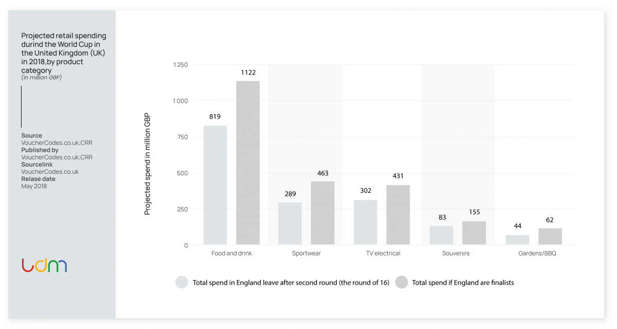
Task: Click the May 2018 release date text
Action: (34, 186)
